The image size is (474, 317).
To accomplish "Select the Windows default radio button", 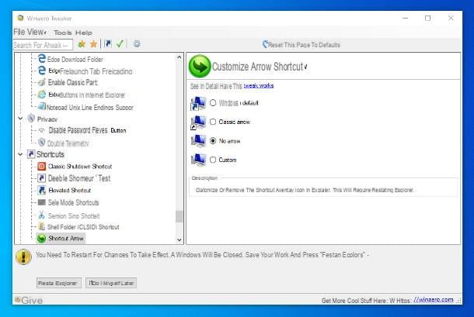I will (x=213, y=103).
